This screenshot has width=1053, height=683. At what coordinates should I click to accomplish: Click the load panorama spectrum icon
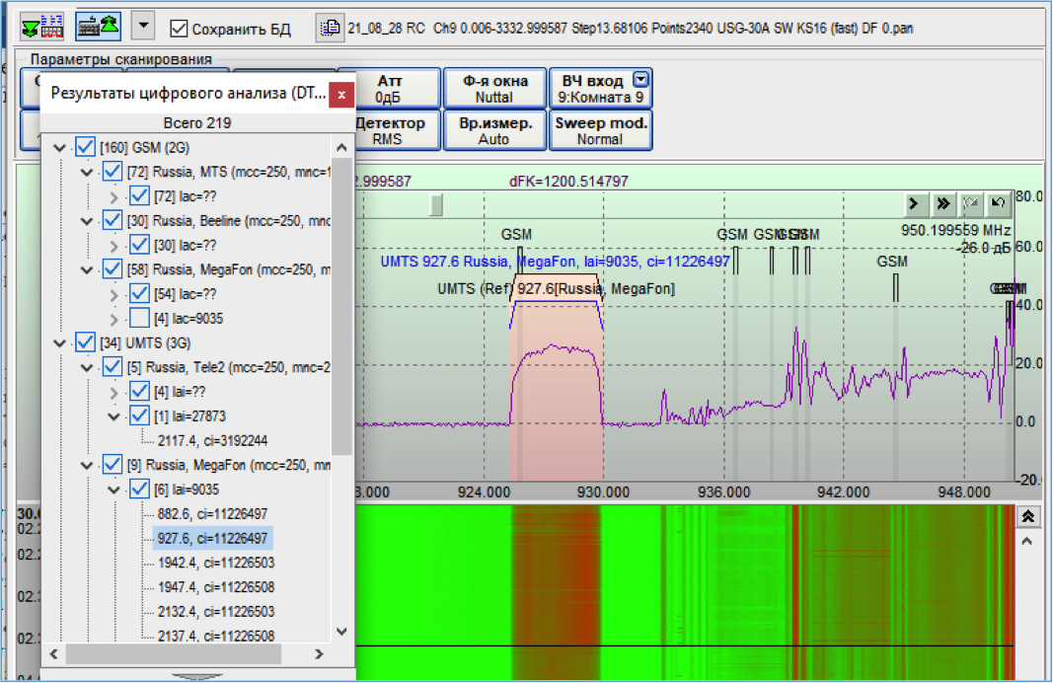click(42, 27)
